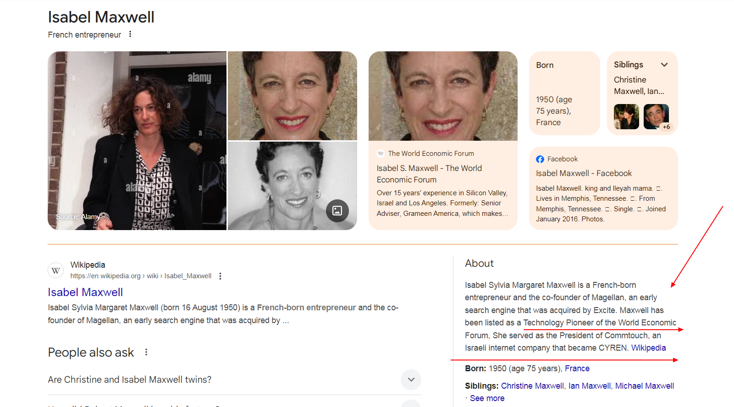
Task: Open the image gallery icon on the black-and-white photo
Action: [337, 210]
